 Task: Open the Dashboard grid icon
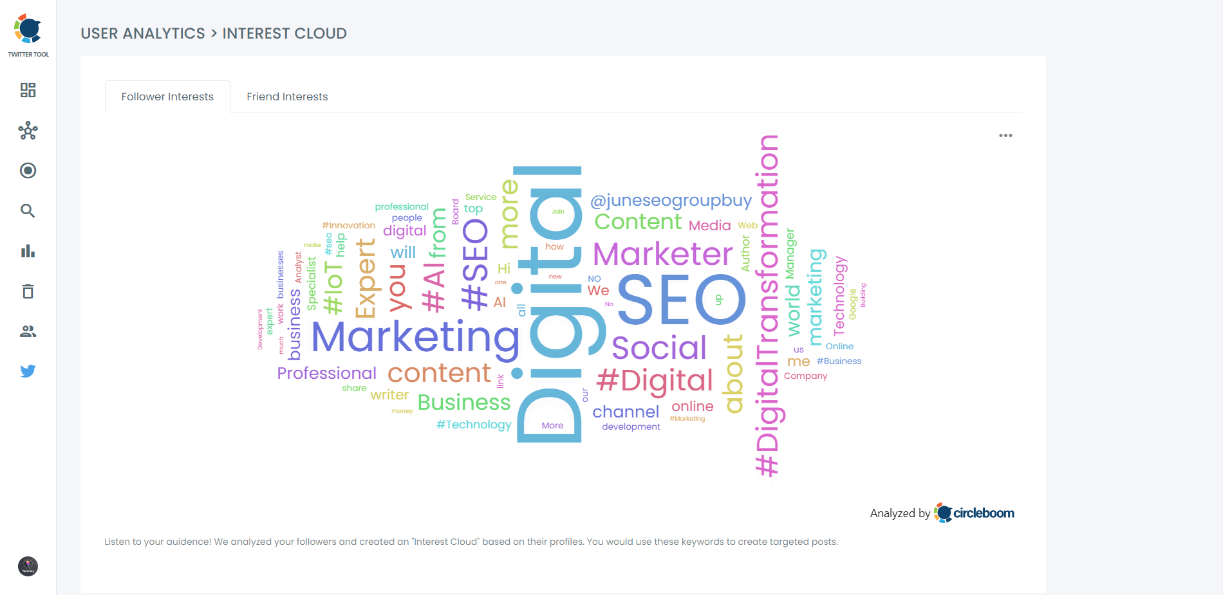(x=28, y=91)
